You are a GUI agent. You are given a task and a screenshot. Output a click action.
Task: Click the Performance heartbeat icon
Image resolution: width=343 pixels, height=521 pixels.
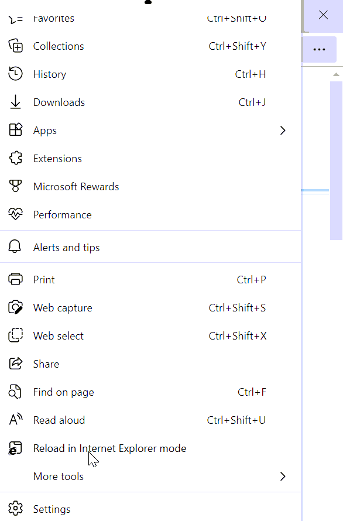point(15,214)
